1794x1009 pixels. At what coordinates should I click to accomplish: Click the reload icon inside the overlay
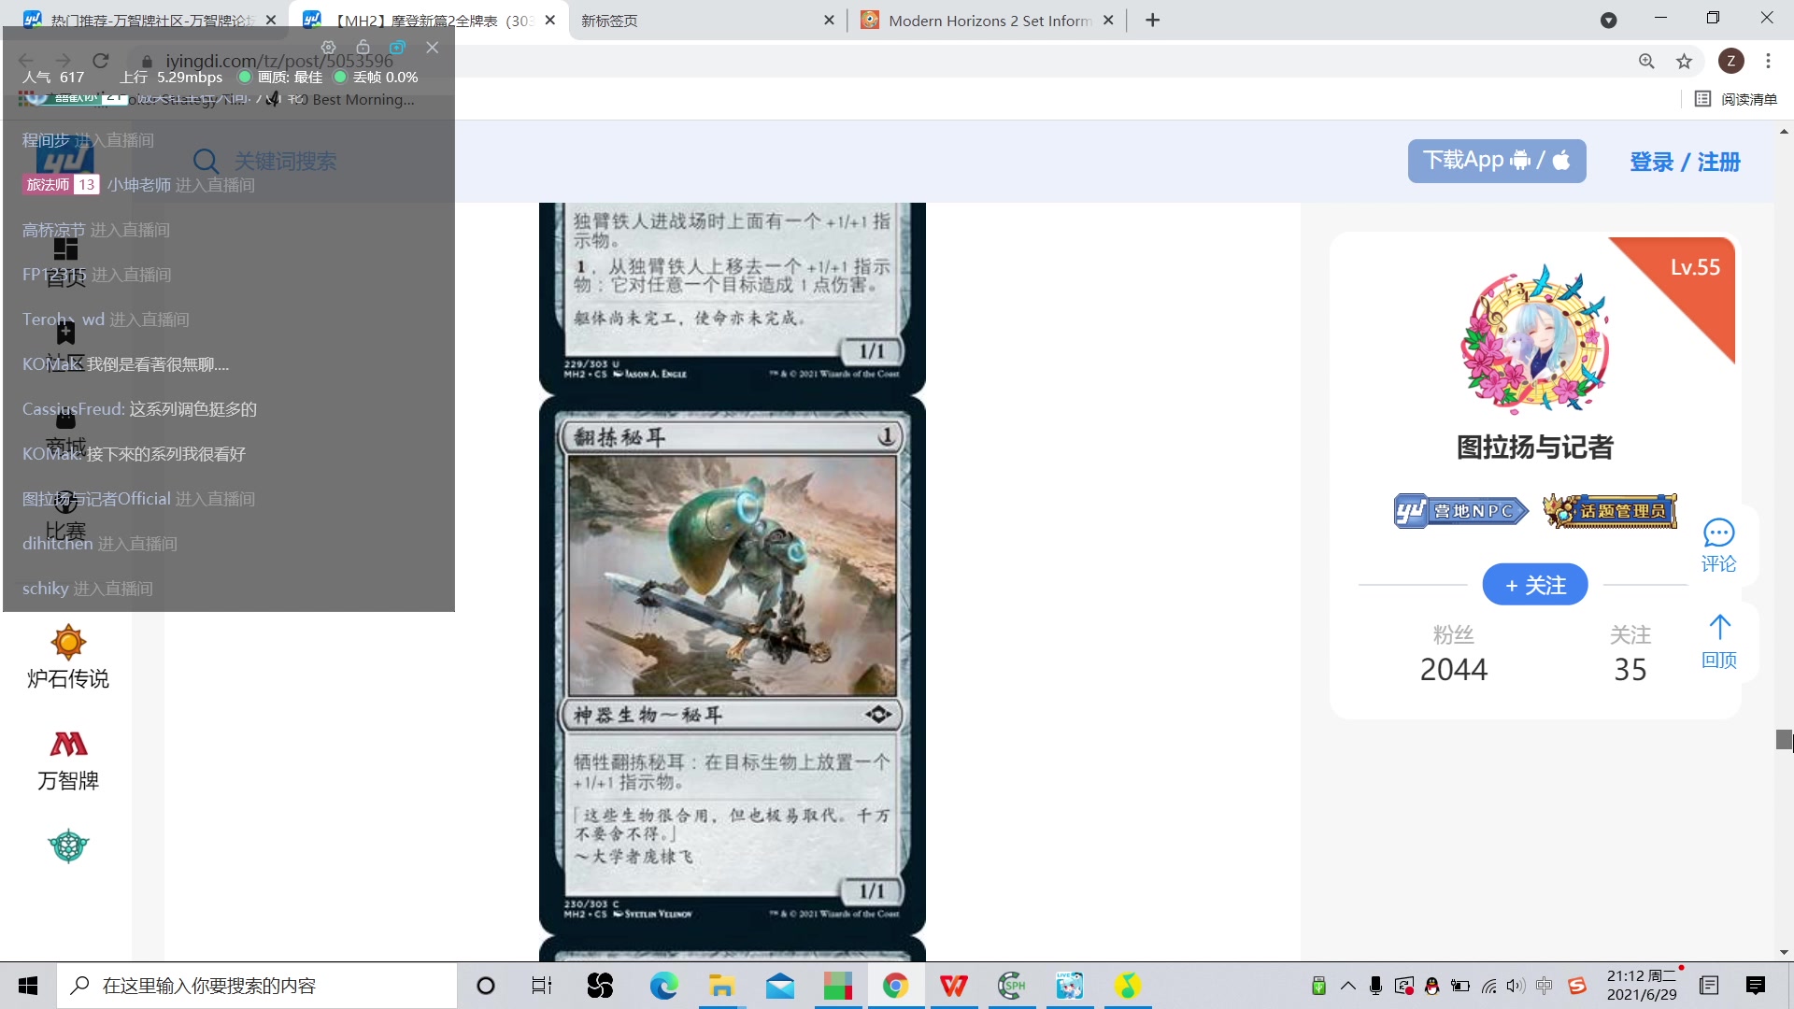101,60
